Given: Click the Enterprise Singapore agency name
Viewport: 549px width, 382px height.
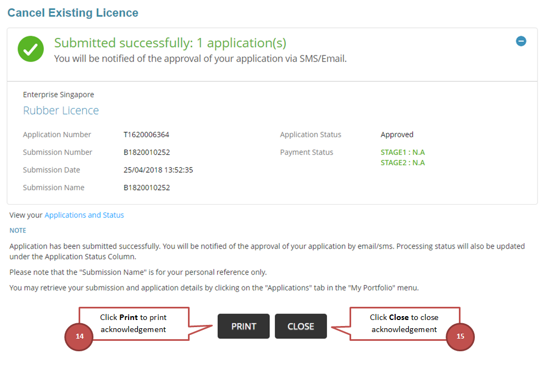Looking at the screenshot, I should (x=58, y=94).
